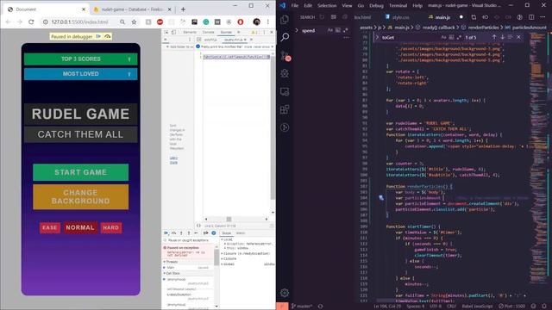This screenshot has height=310, width=552.
Task: Open VS Code Search view icon
Action: 285,37
